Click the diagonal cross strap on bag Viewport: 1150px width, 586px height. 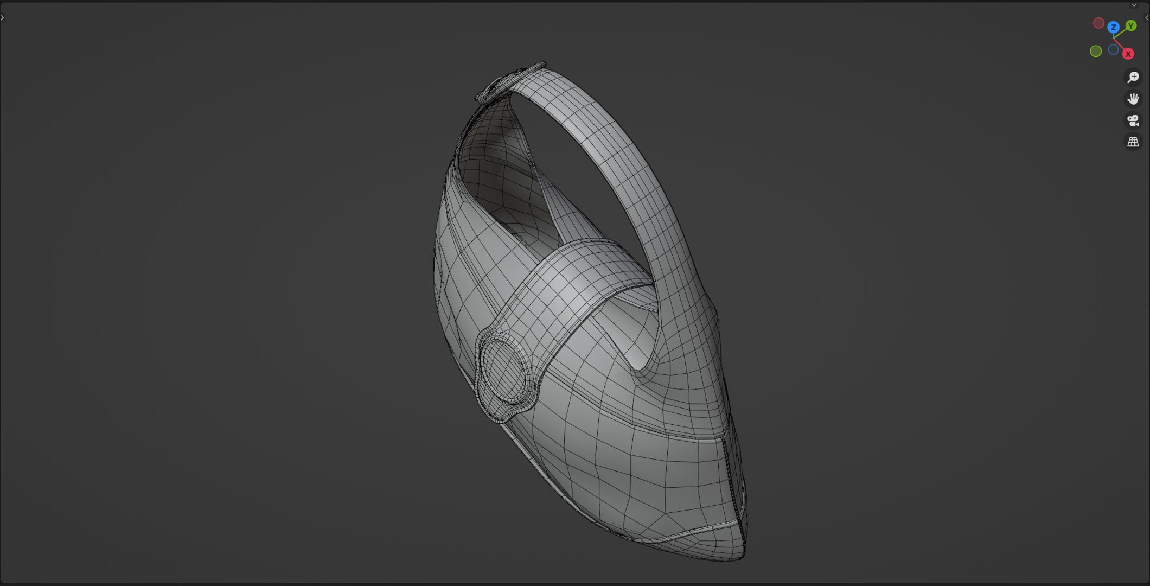[x=575, y=282]
